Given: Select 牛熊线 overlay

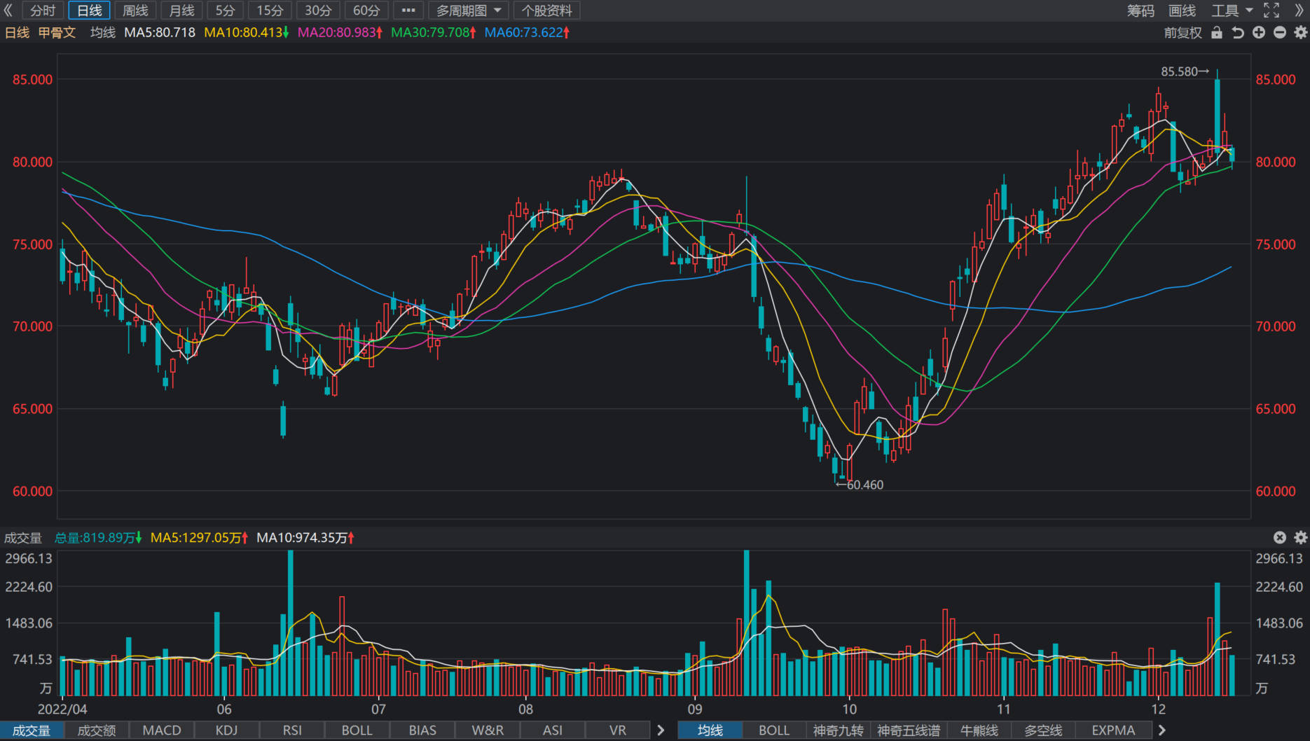Looking at the screenshot, I should 979,730.
